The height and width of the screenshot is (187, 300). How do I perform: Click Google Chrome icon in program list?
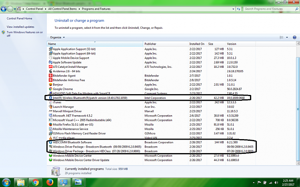click(50, 89)
